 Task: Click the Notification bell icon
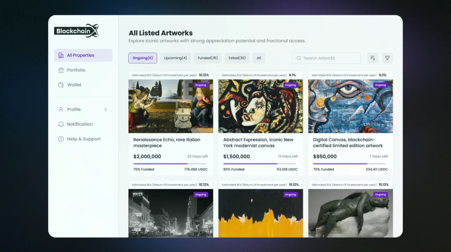pos(61,124)
